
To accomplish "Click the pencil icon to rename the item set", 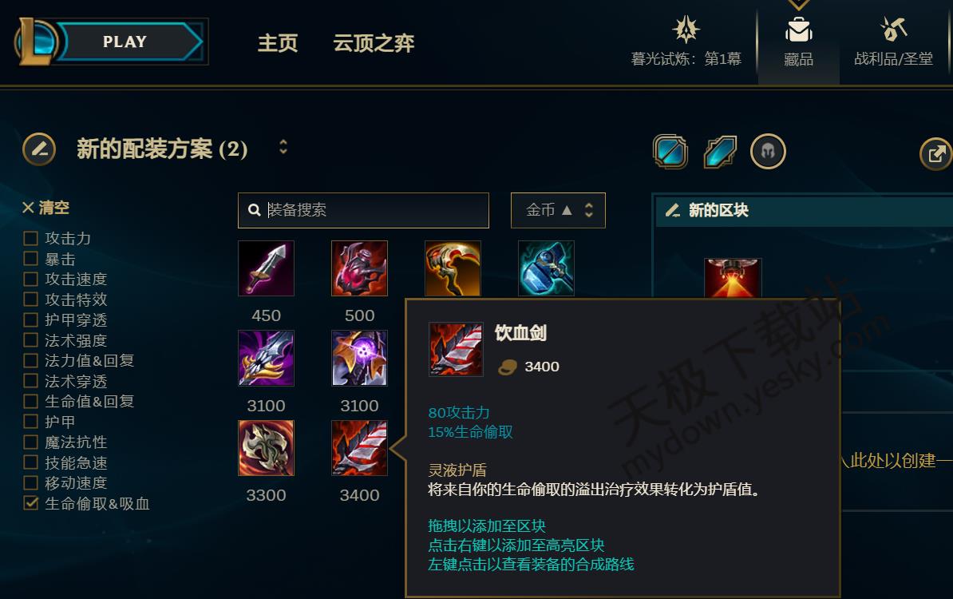I will (x=39, y=149).
